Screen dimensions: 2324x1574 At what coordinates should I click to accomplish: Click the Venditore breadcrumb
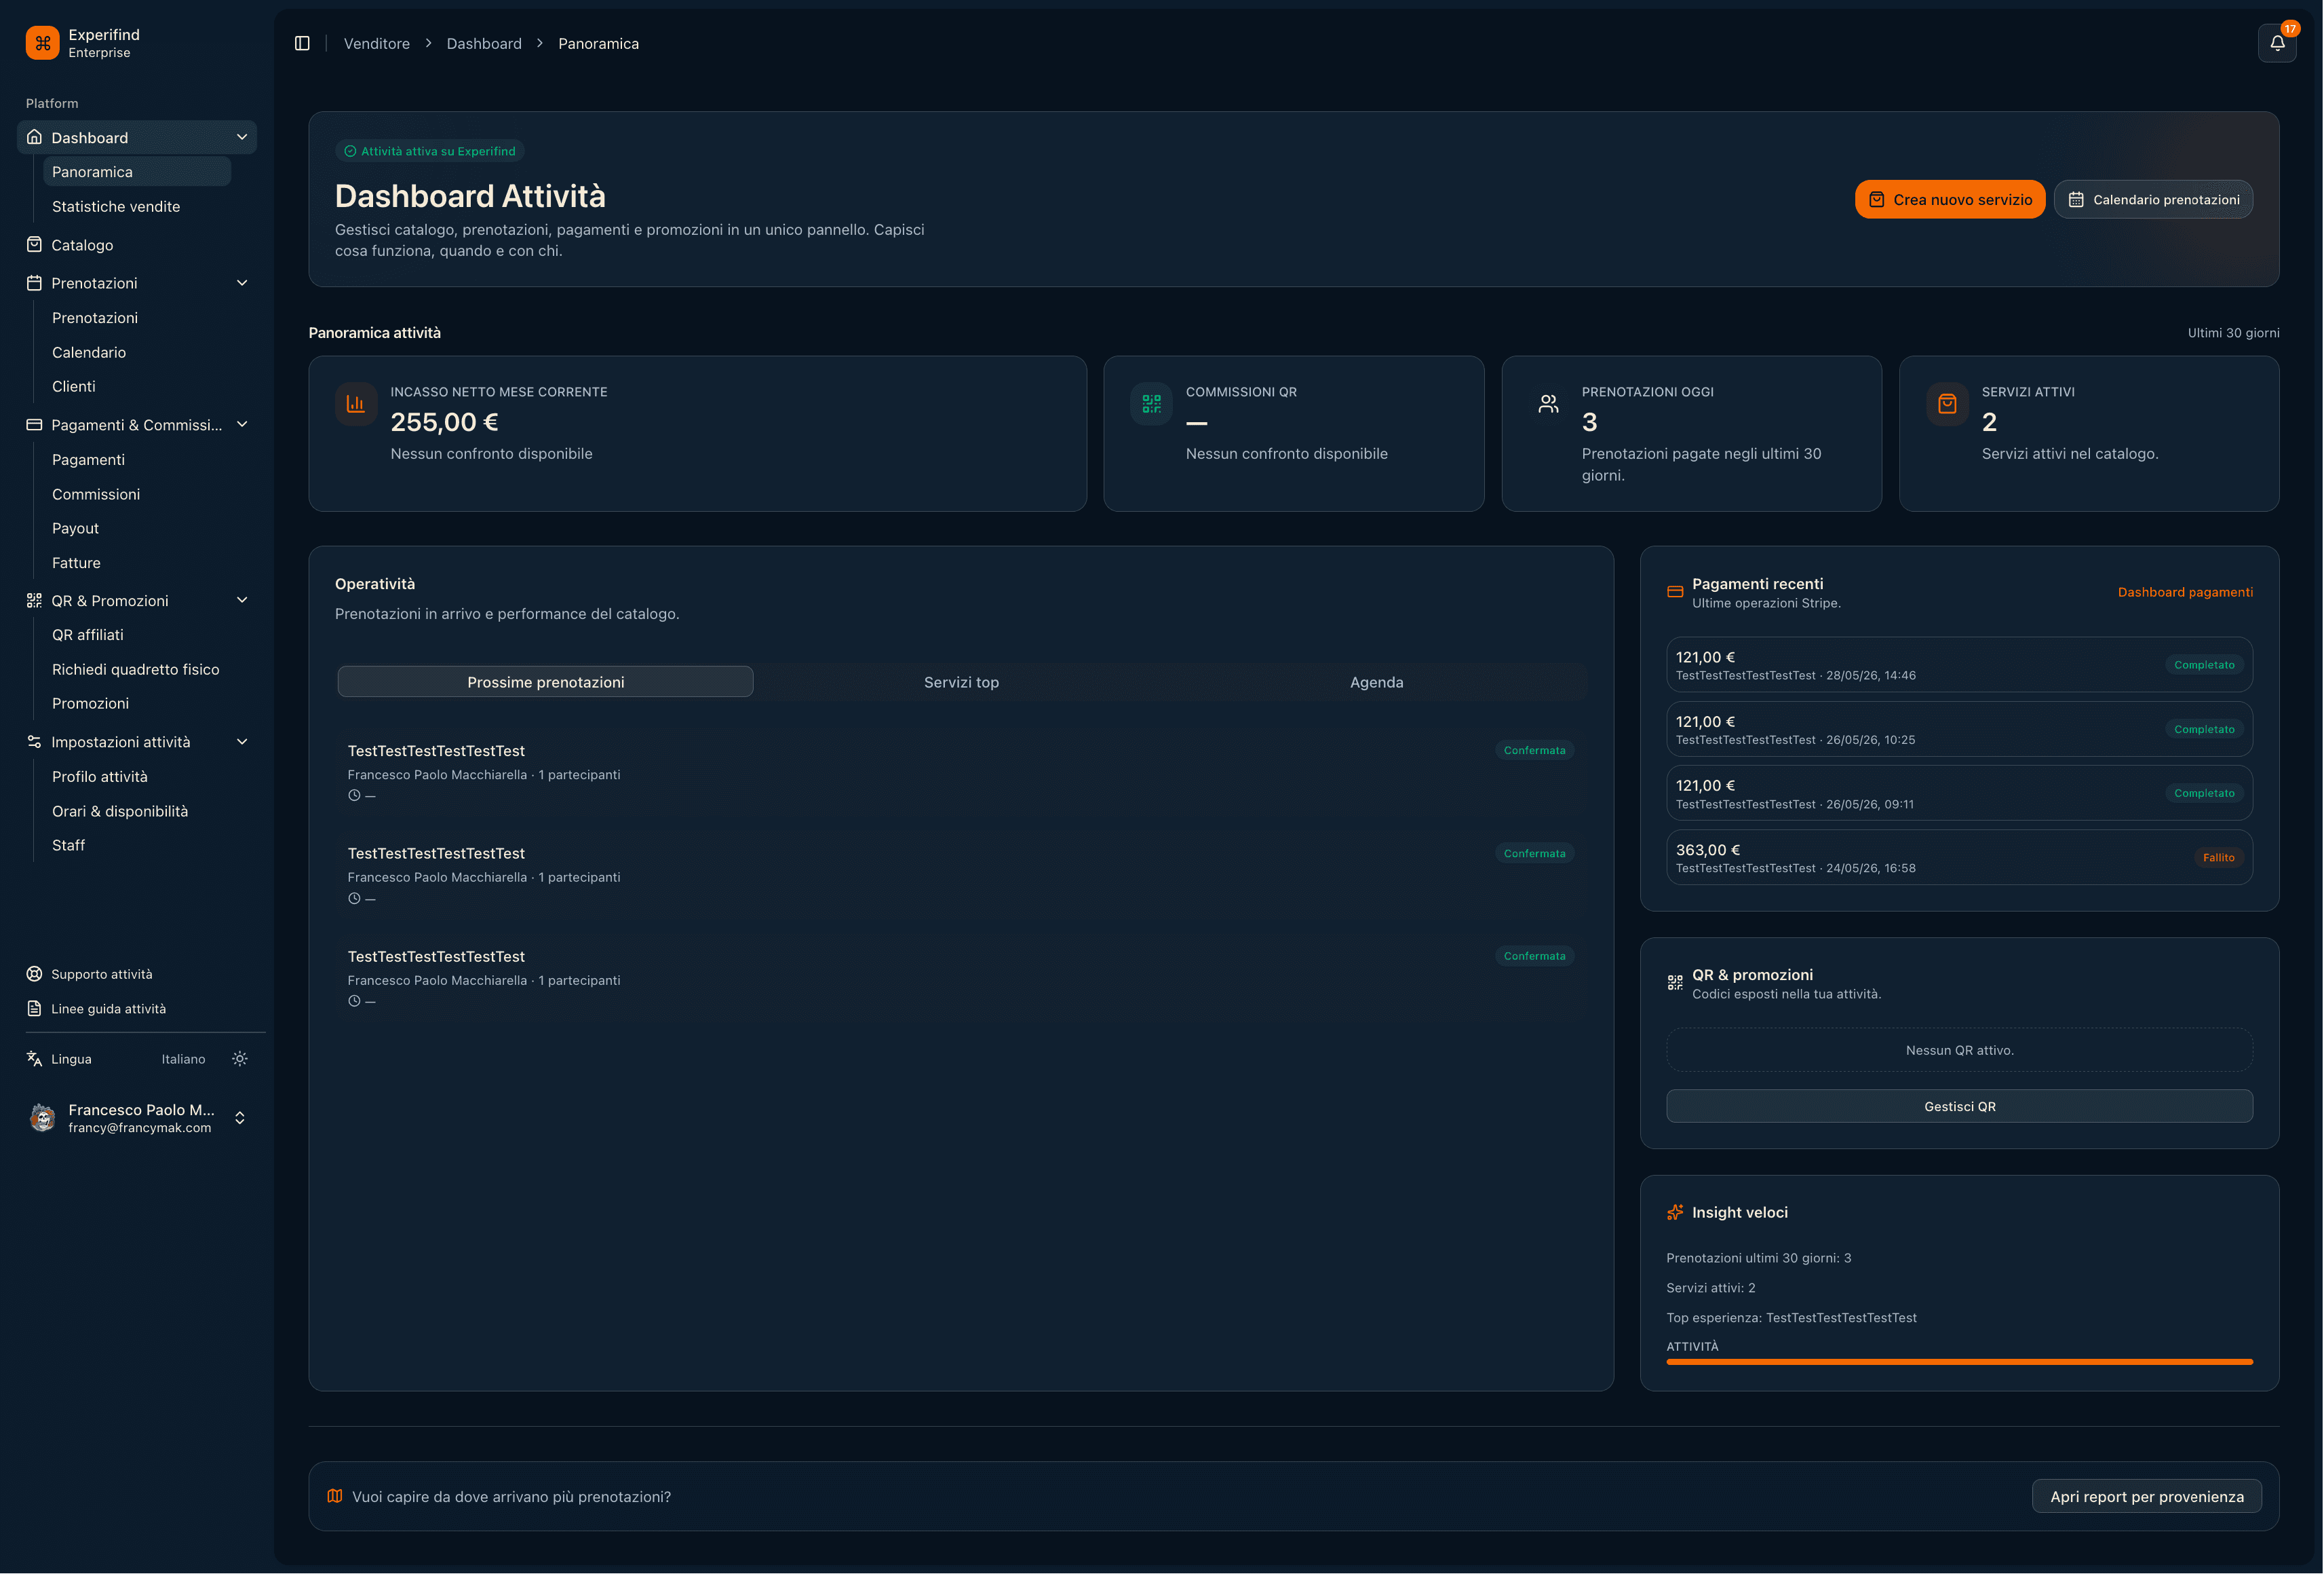(377, 43)
